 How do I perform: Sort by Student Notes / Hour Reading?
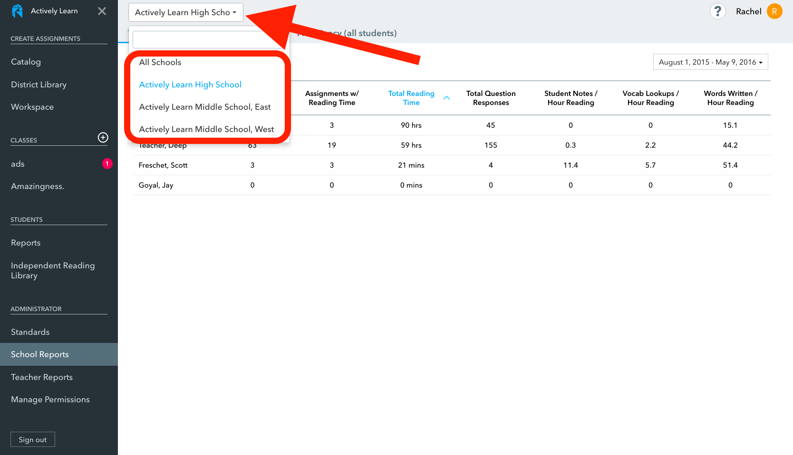tap(571, 98)
